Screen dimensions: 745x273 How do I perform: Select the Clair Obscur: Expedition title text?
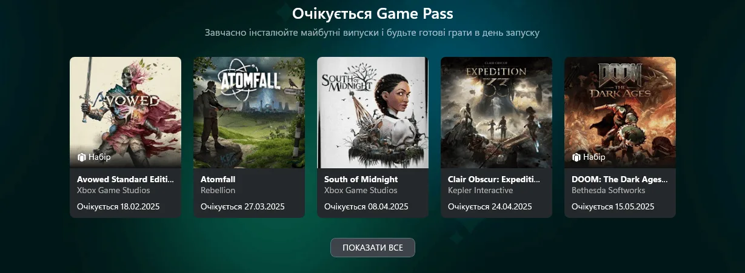(x=493, y=179)
